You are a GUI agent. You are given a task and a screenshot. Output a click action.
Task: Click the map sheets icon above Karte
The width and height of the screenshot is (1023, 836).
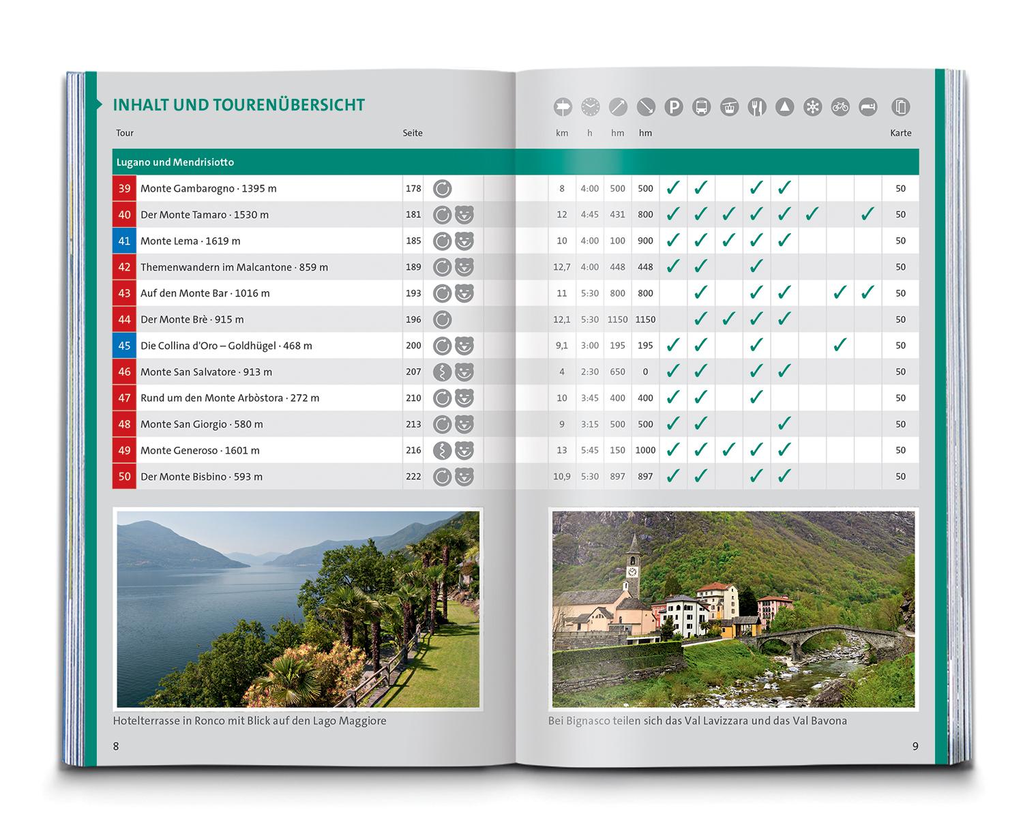point(901,107)
